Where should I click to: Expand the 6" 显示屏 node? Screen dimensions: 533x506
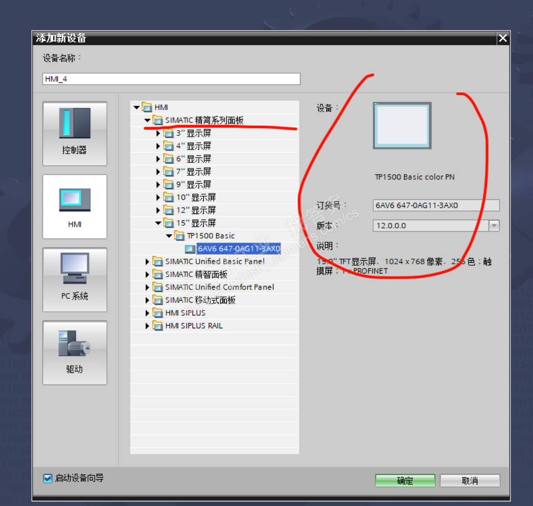click(x=158, y=159)
